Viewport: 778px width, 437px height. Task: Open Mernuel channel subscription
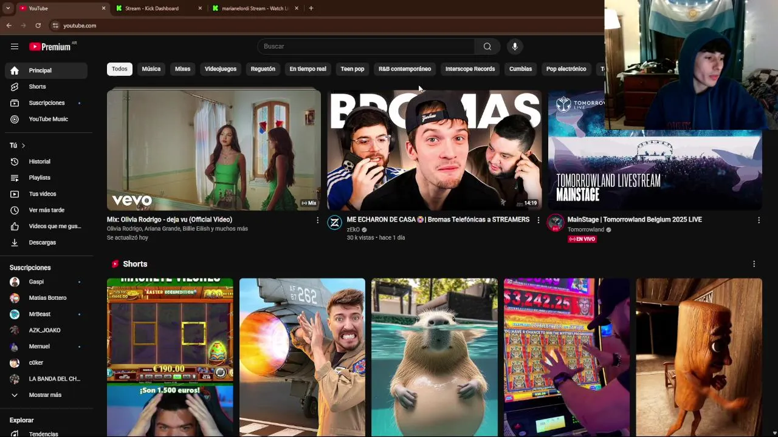[46, 347]
